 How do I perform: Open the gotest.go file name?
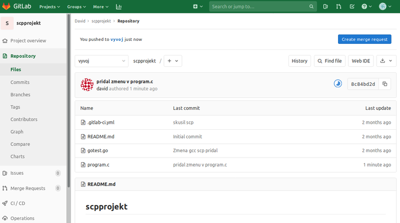point(97,151)
